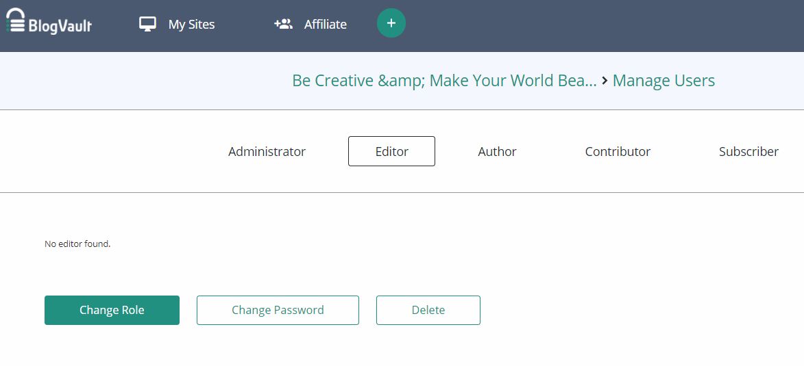The image size is (804, 366).
Task: Go to the Contributor tab
Action: click(x=618, y=151)
